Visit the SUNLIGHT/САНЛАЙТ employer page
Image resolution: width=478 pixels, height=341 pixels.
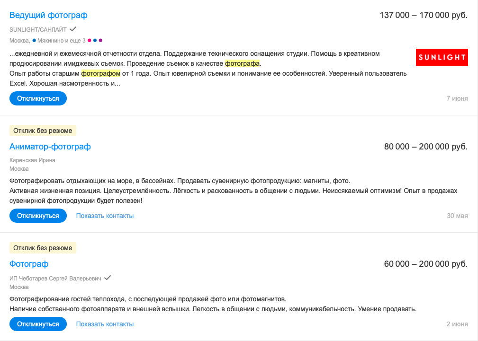coord(38,29)
